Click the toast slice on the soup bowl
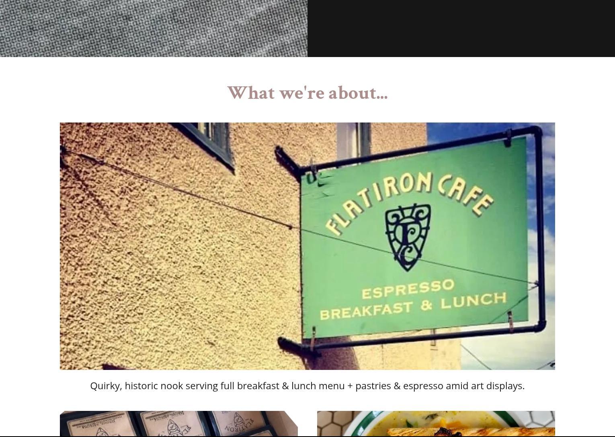615x437 pixels. [470, 432]
